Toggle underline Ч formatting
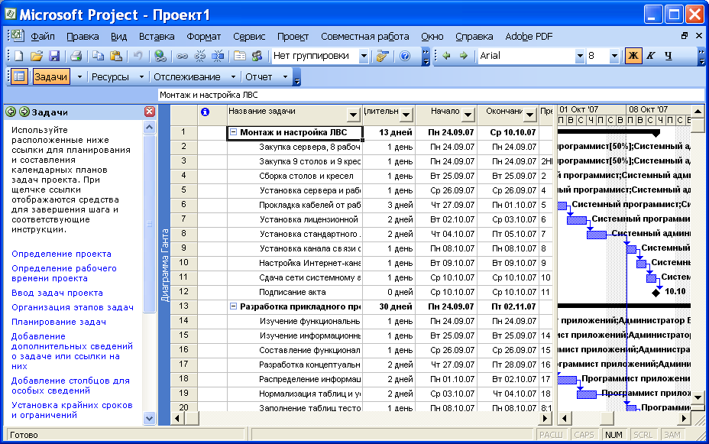Viewport: 709px width, 444px height. click(669, 56)
